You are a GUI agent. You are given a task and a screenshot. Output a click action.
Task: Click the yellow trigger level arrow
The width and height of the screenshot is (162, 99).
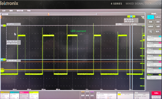144,40
